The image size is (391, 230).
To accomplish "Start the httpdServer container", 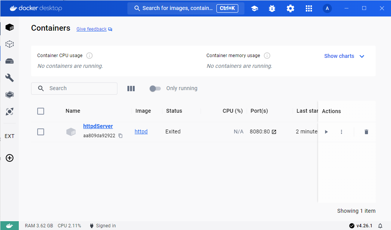I will [326, 132].
